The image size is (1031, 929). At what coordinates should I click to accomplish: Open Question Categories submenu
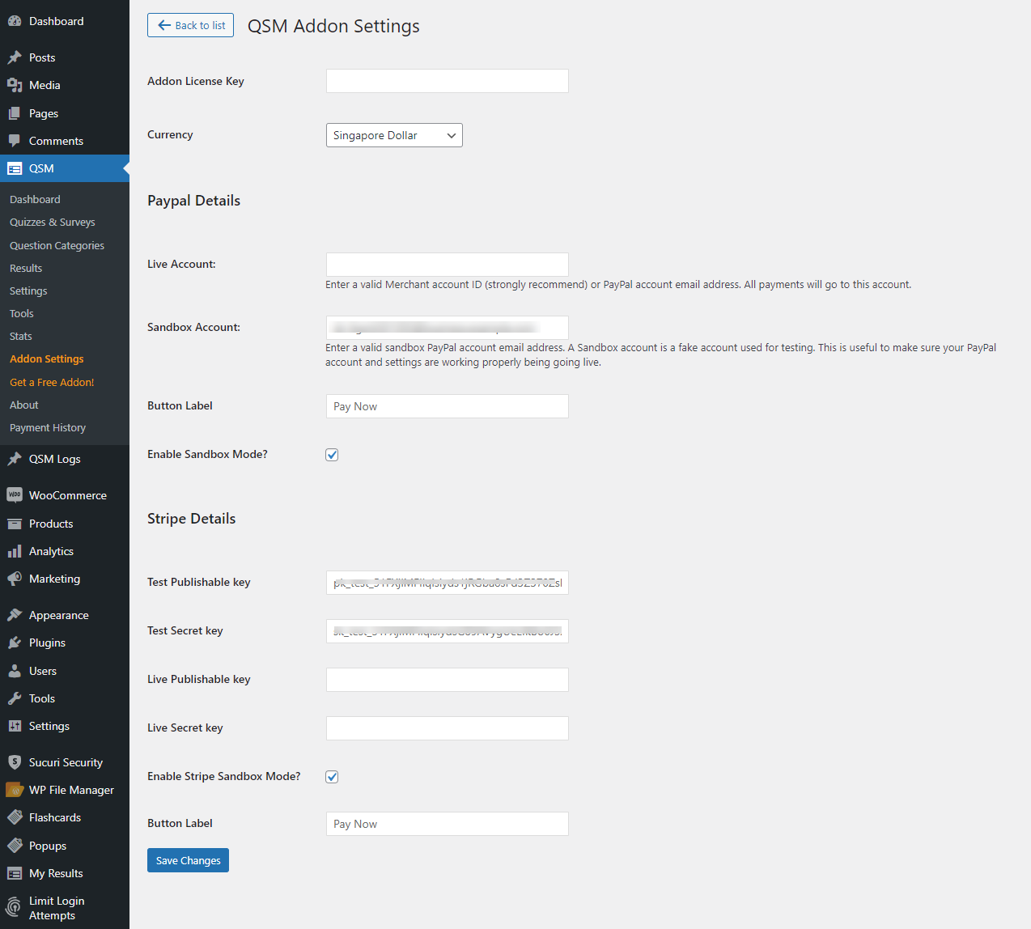pos(57,245)
